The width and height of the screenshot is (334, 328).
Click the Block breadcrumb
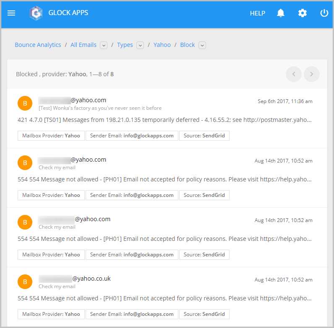(188, 45)
